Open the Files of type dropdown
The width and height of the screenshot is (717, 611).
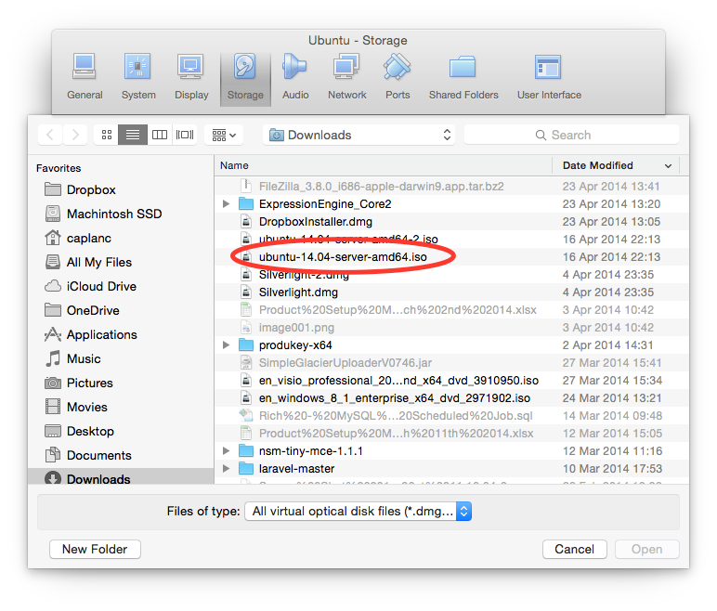pyautogui.click(x=358, y=511)
